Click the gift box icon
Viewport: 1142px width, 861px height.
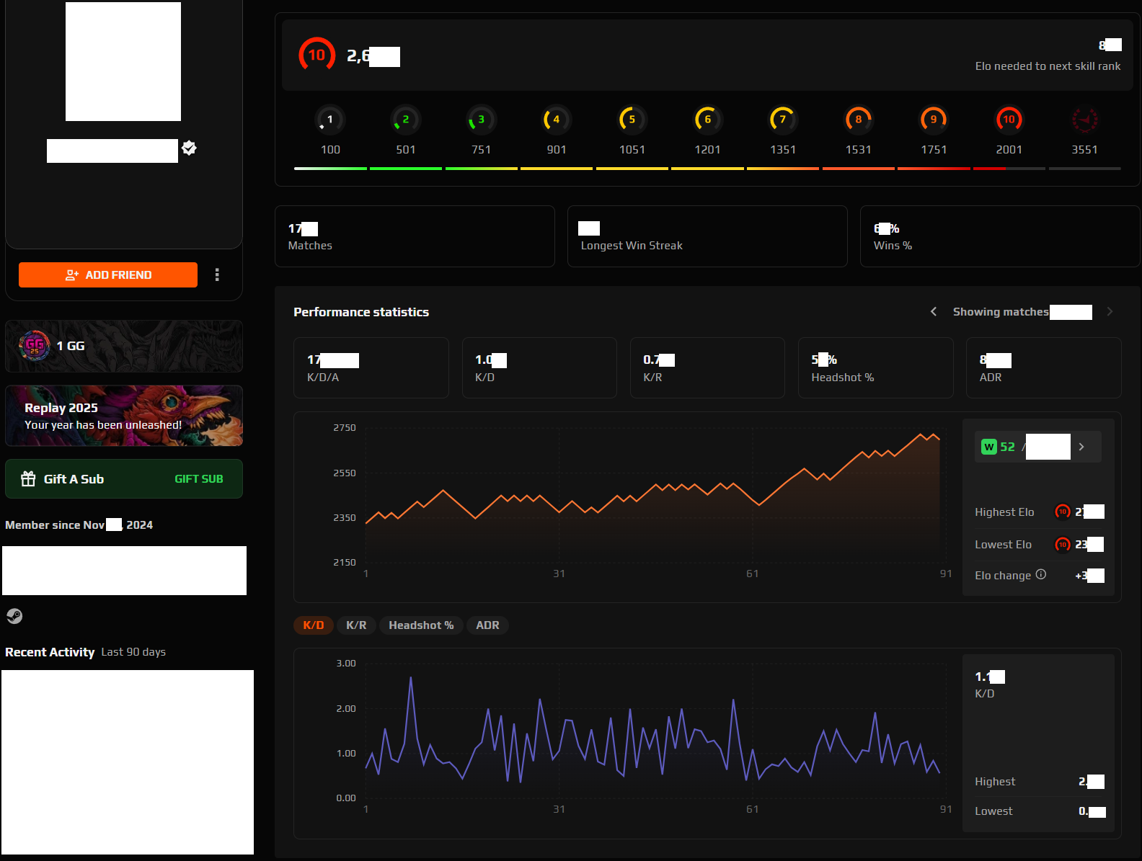click(28, 479)
